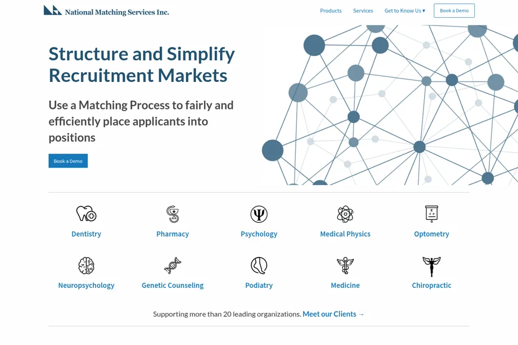Open the Optometry link
This screenshot has height=345, width=518.
point(432,234)
